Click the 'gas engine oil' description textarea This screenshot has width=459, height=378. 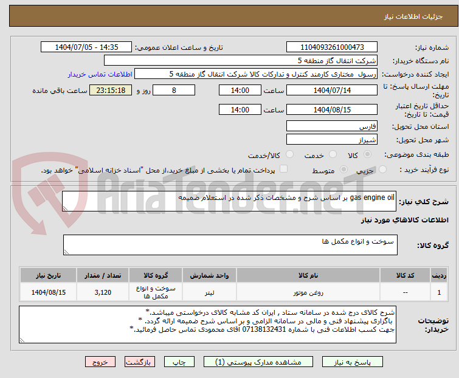[x=229, y=201]
